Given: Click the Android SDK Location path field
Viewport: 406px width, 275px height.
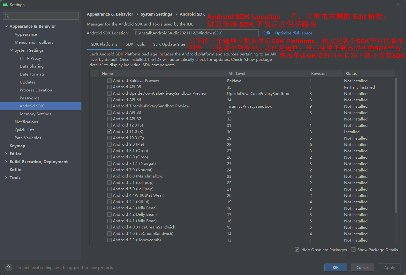Looking at the screenshot, I should point(195,33).
